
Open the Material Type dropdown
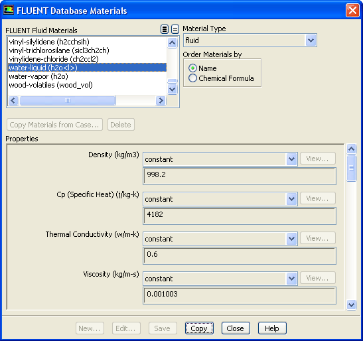[x=311, y=40]
